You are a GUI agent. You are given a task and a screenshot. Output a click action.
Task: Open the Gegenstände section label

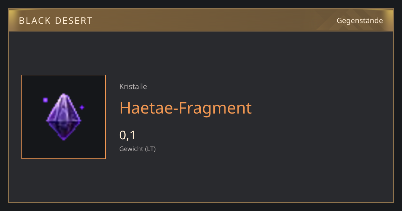tap(360, 21)
